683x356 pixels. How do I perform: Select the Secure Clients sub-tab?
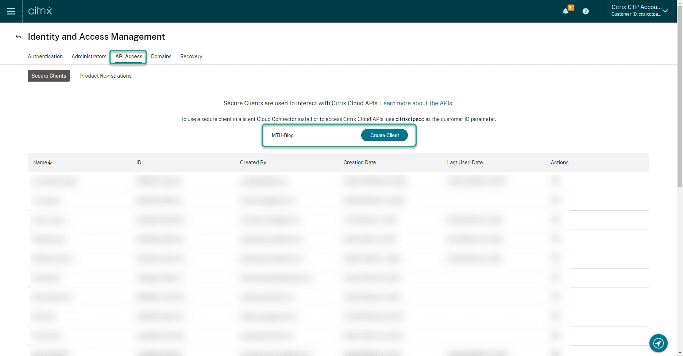pos(49,76)
